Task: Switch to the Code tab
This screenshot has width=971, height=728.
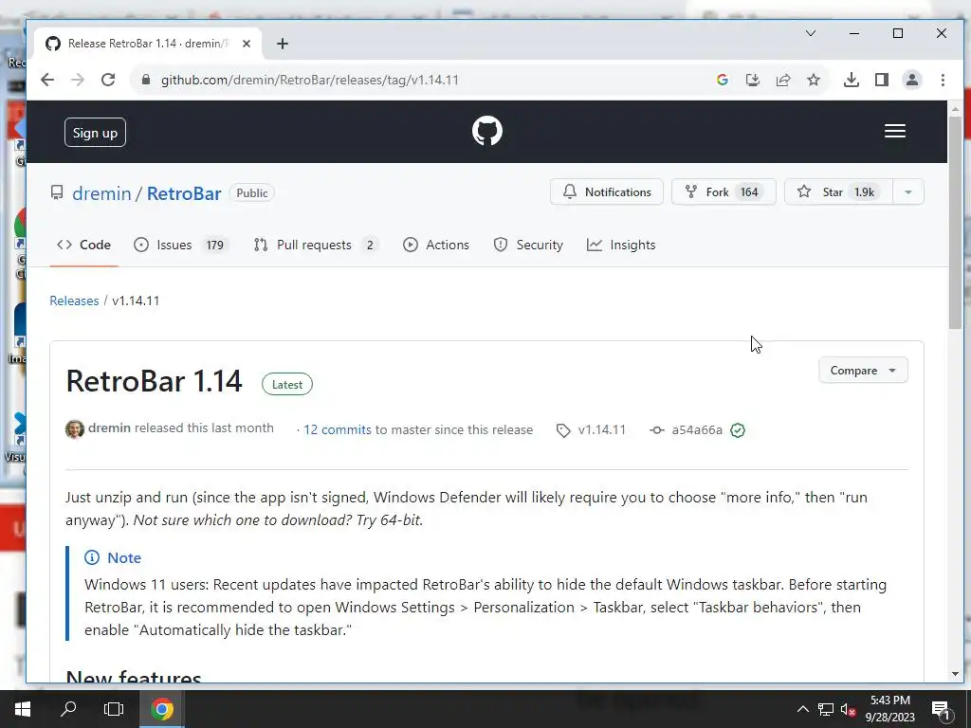Action: pyautogui.click(x=83, y=246)
